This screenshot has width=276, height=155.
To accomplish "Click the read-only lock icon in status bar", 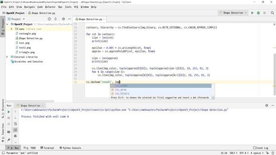I will 267,153.
